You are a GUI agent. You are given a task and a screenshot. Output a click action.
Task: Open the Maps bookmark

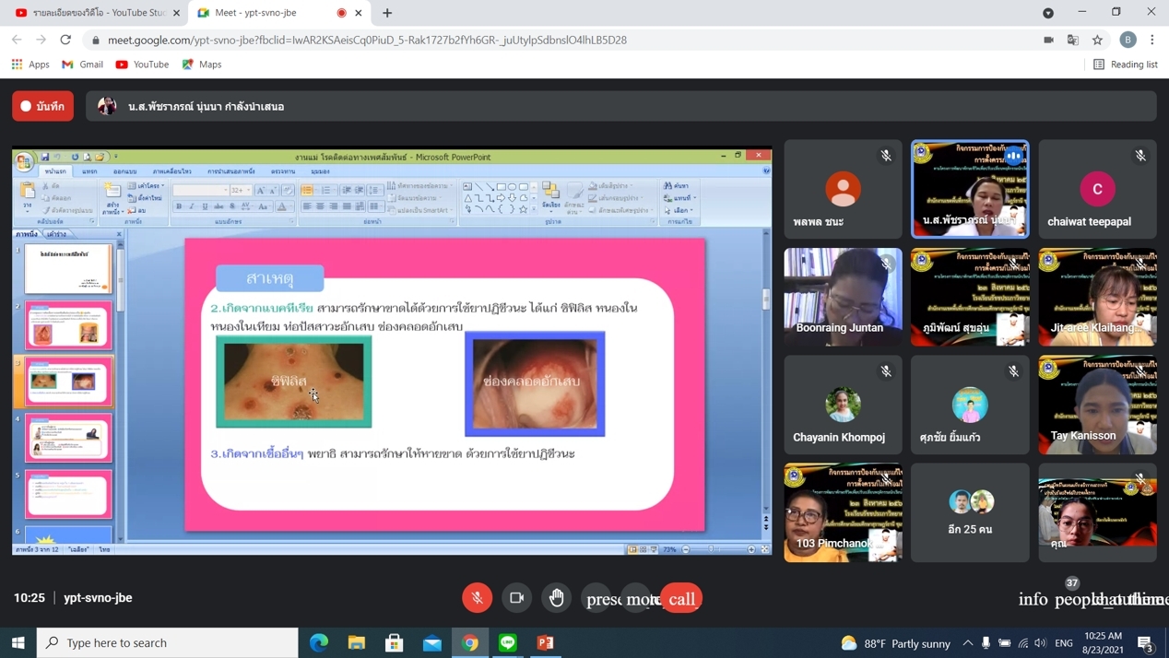click(202, 65)
